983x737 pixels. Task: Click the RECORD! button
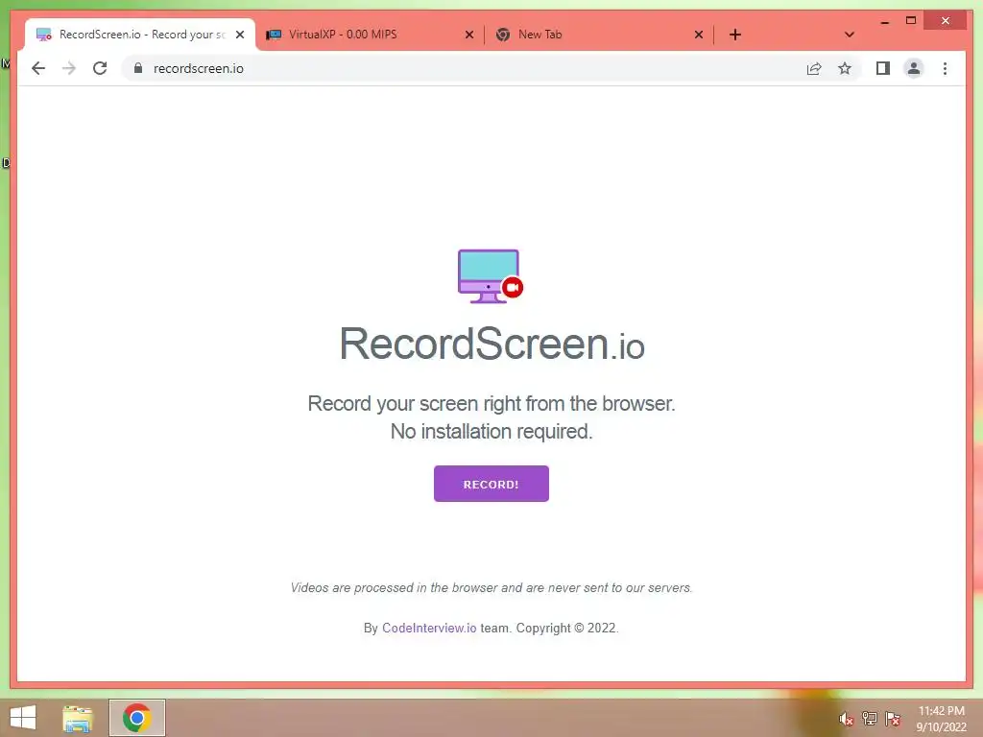click(491, 484)
